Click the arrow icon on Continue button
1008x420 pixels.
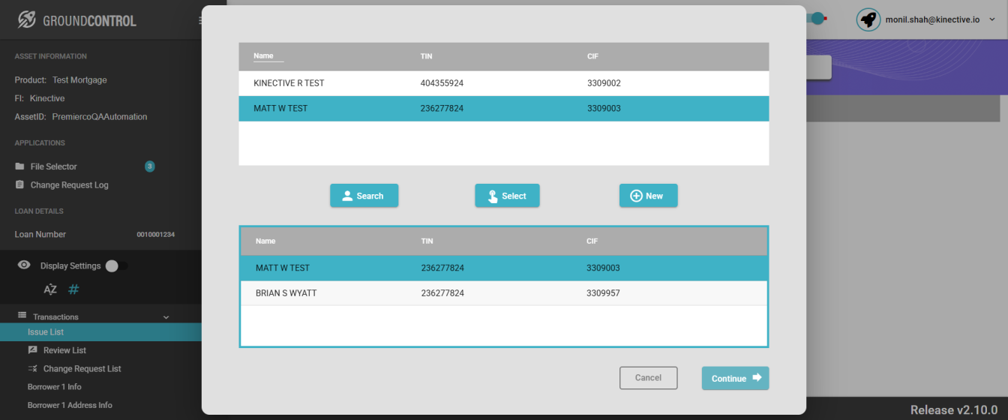pyautogui.click(x=757, y=377)
